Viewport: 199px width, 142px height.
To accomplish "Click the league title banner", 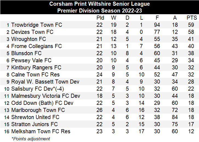I will pos(99,7).
